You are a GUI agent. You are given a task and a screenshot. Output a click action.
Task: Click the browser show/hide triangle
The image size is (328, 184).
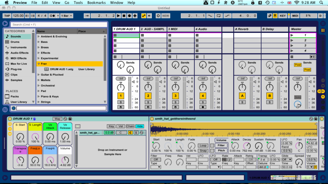5,24
